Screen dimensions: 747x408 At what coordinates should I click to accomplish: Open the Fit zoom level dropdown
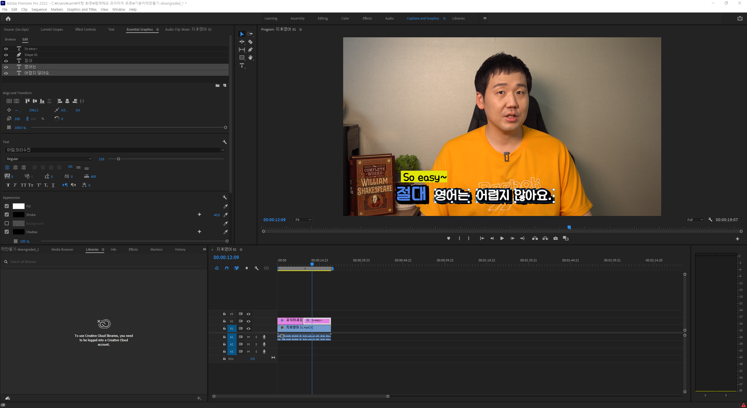303,220
